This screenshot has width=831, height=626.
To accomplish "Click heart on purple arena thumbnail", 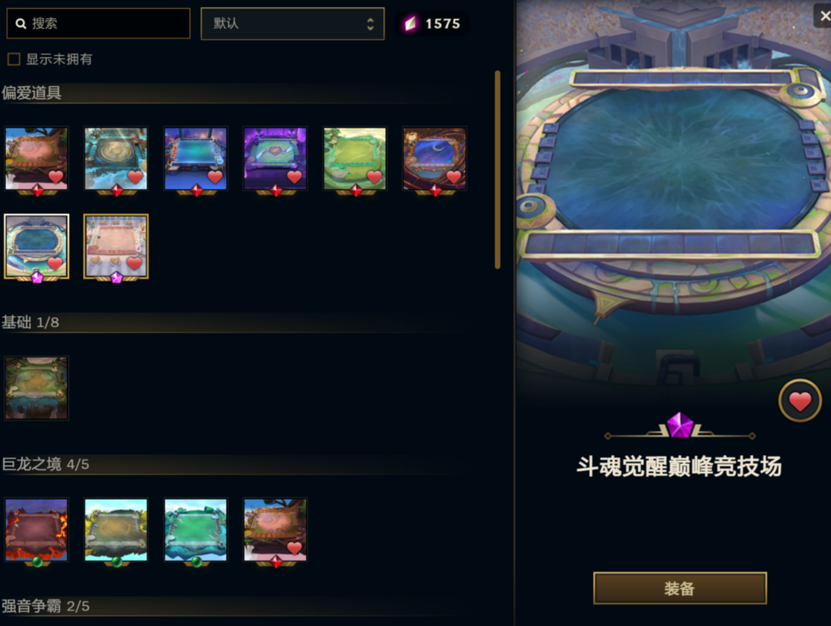I will coord(295,177).
